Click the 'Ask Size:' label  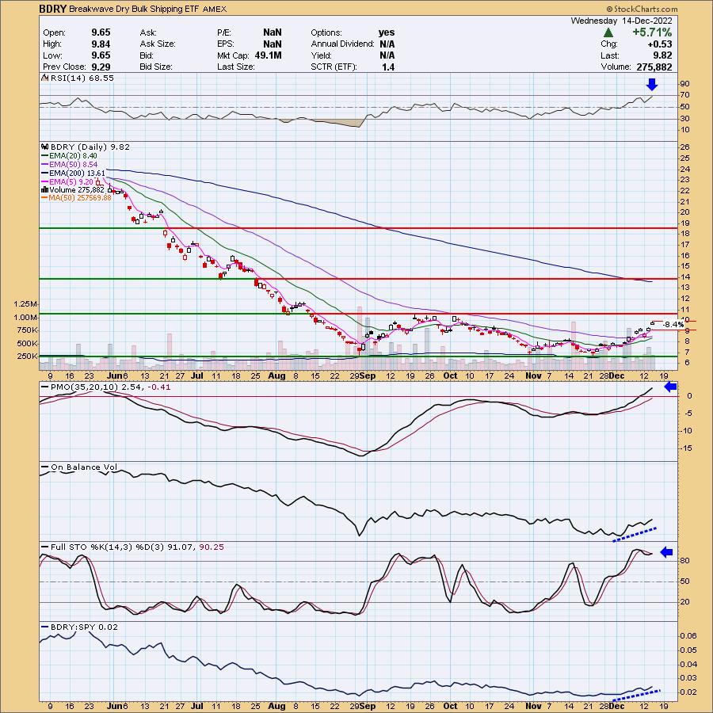point(158,44)
